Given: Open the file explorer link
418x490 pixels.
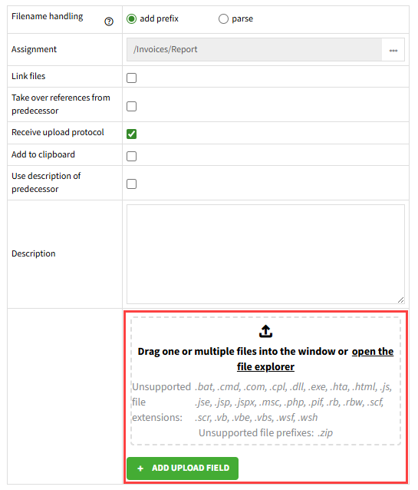Looking at the screenshot, I should [x=315, y=359].
